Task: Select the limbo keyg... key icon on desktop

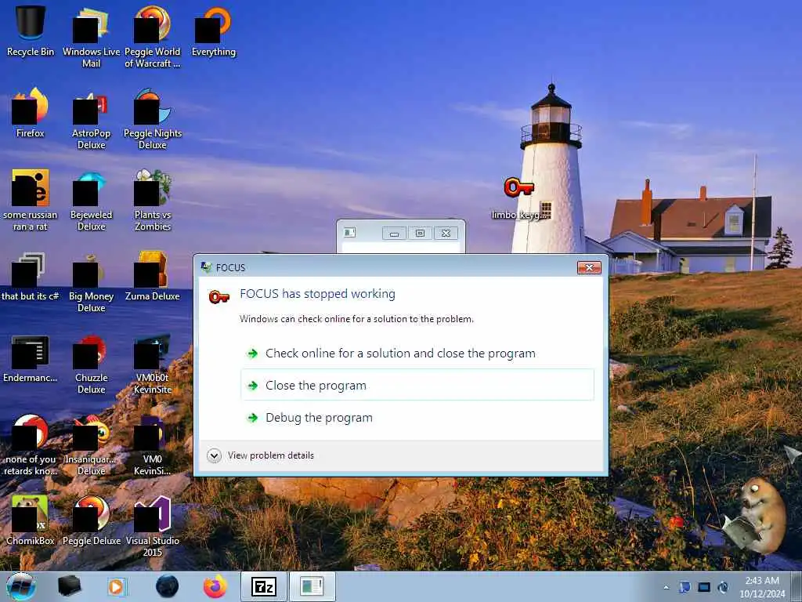Action: 520,198
